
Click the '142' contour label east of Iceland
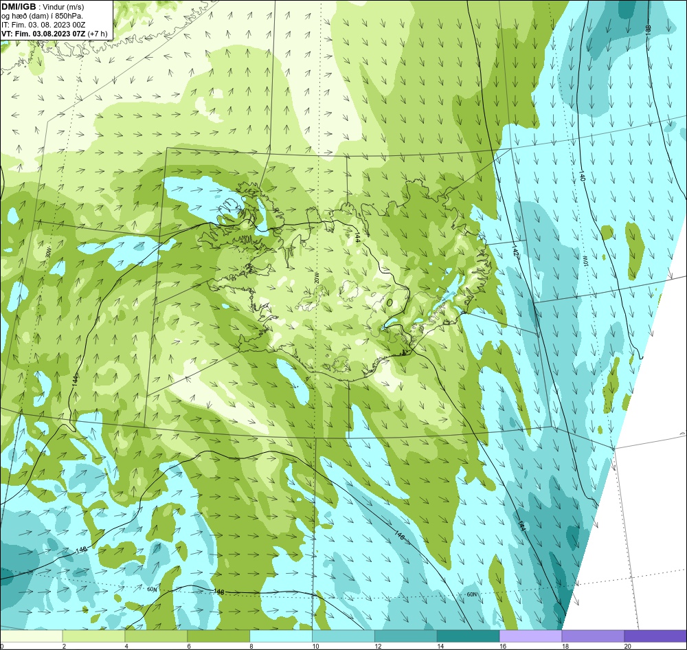click(x=515, y=251)
